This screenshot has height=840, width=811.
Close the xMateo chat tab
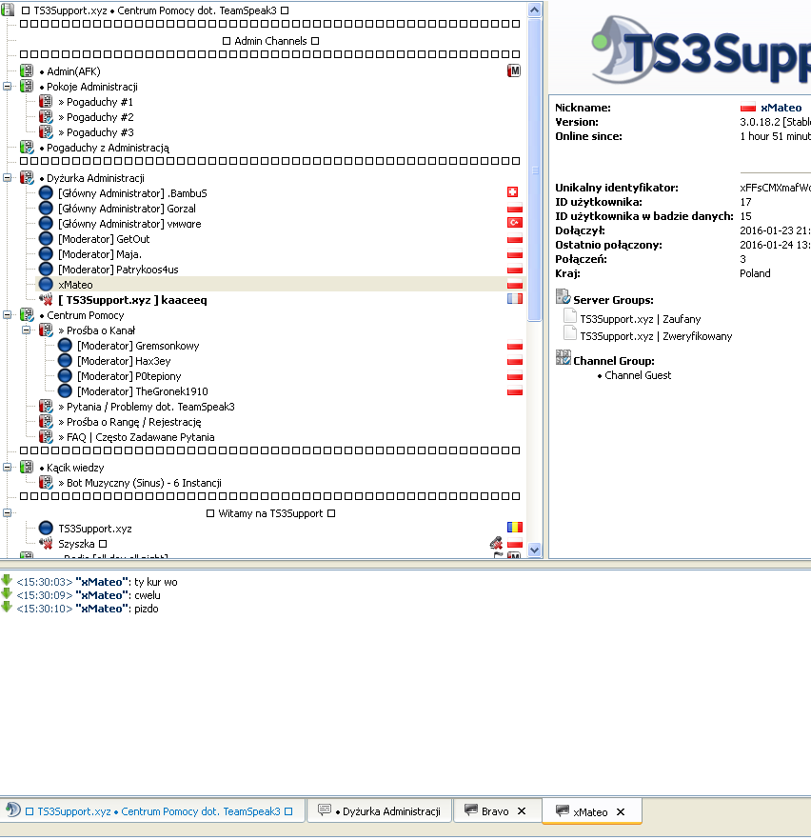pos(621,811)
